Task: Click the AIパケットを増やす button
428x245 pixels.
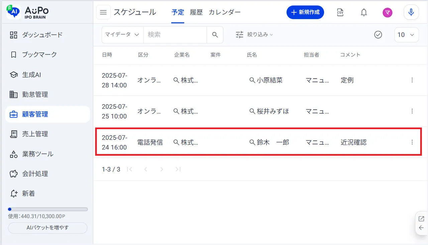Action: [47, 228]
